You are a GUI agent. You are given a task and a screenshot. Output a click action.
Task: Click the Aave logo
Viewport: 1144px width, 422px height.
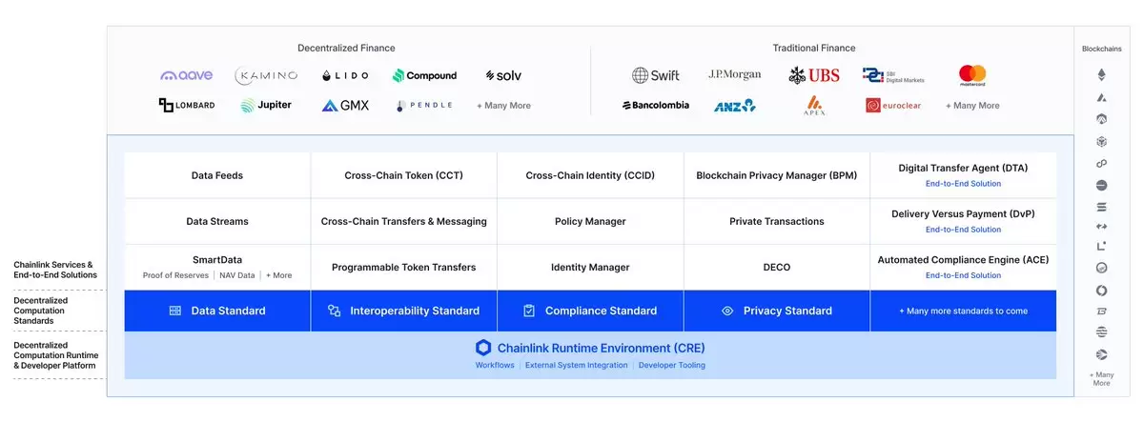pos(186,75)
